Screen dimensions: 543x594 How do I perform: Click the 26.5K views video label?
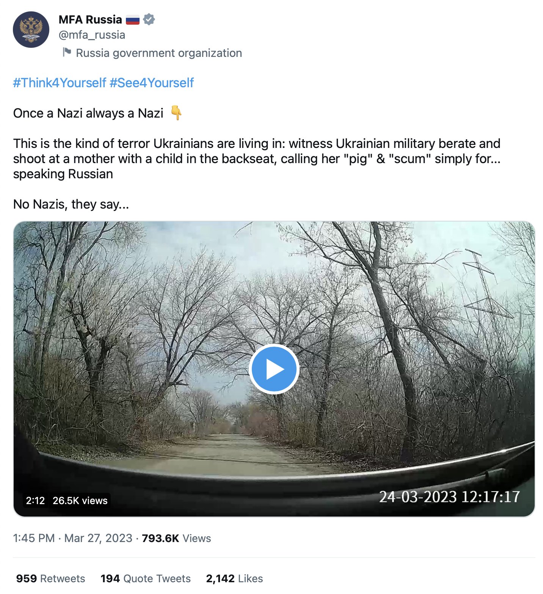[x=80, y=501]
